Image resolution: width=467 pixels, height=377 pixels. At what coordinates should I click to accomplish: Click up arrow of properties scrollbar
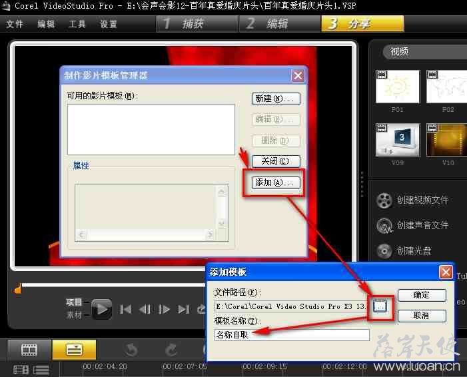pos(222,191)
